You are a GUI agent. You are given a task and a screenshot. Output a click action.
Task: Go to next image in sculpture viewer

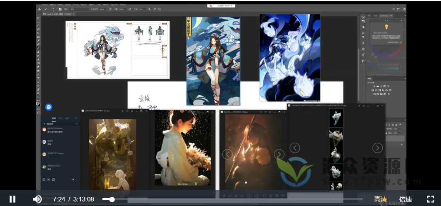377,148
